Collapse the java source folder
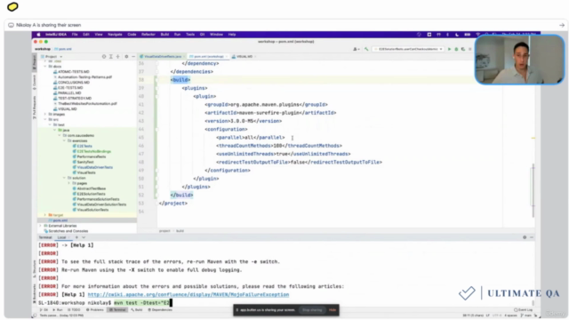The width and height of the screenshot is (569, 320). click(x=55, y=130)
